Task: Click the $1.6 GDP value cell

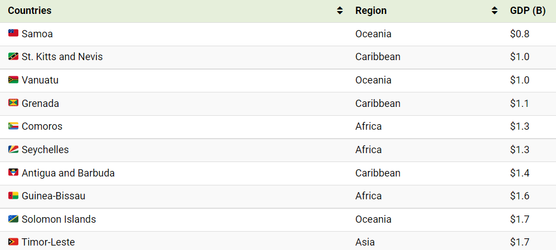Action: 520,196
